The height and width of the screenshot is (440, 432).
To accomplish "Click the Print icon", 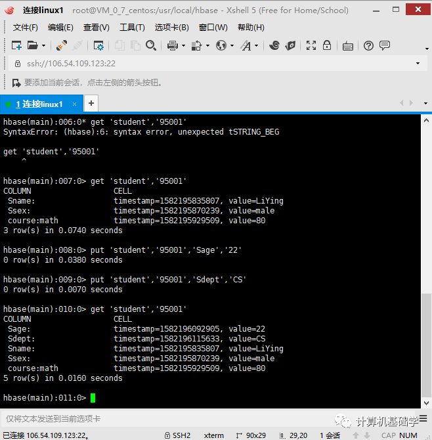I will point(172,45).
